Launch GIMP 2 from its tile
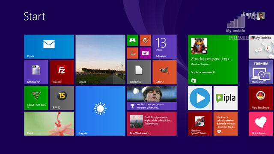The width and height of the screenshot is (274, 154). click(164, 72)
